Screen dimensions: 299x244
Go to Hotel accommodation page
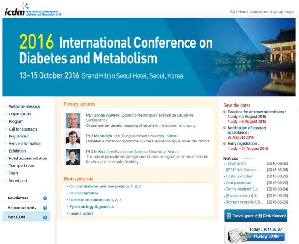click(28, 159)
